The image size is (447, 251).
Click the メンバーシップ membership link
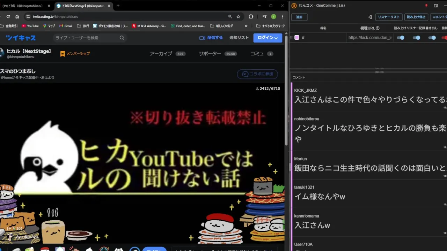75,54
